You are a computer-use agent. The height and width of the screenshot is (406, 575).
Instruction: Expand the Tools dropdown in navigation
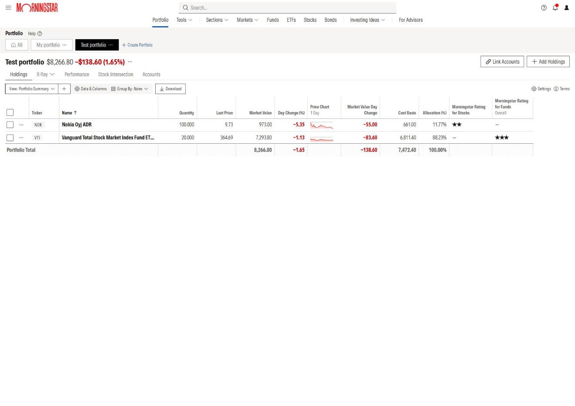coord(184,20)
